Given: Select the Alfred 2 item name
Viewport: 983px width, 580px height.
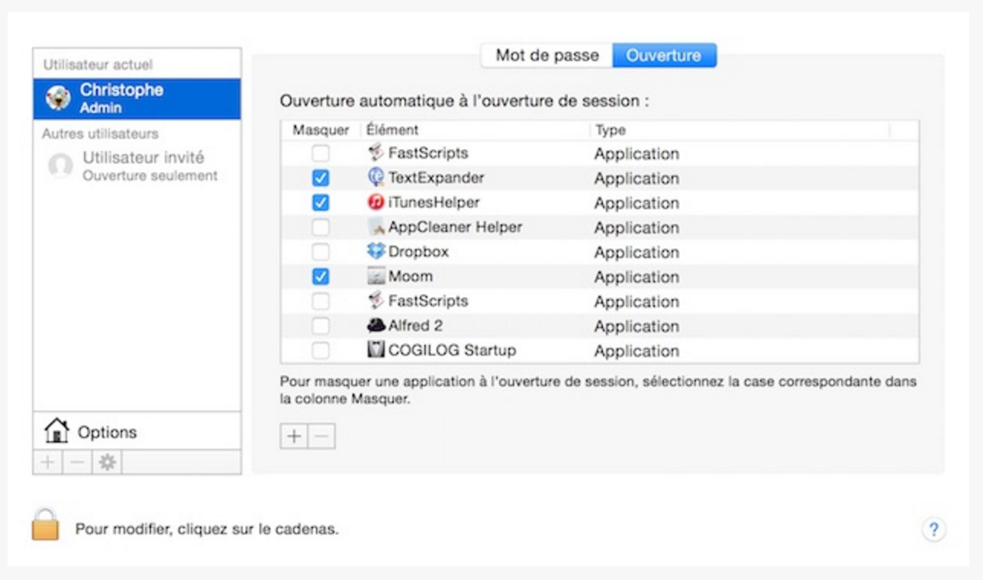Looking at the screenshot, I should coord(416,325).
